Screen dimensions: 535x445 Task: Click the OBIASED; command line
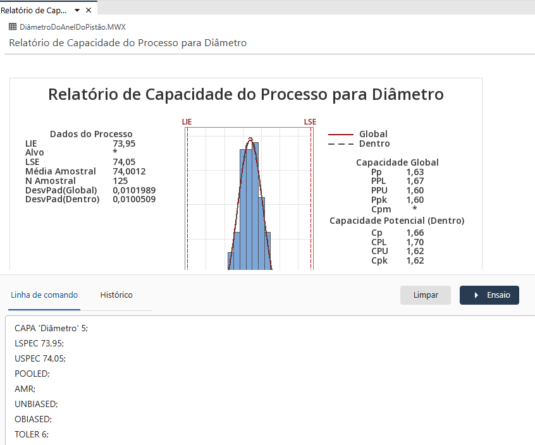(x=34, y=418)
